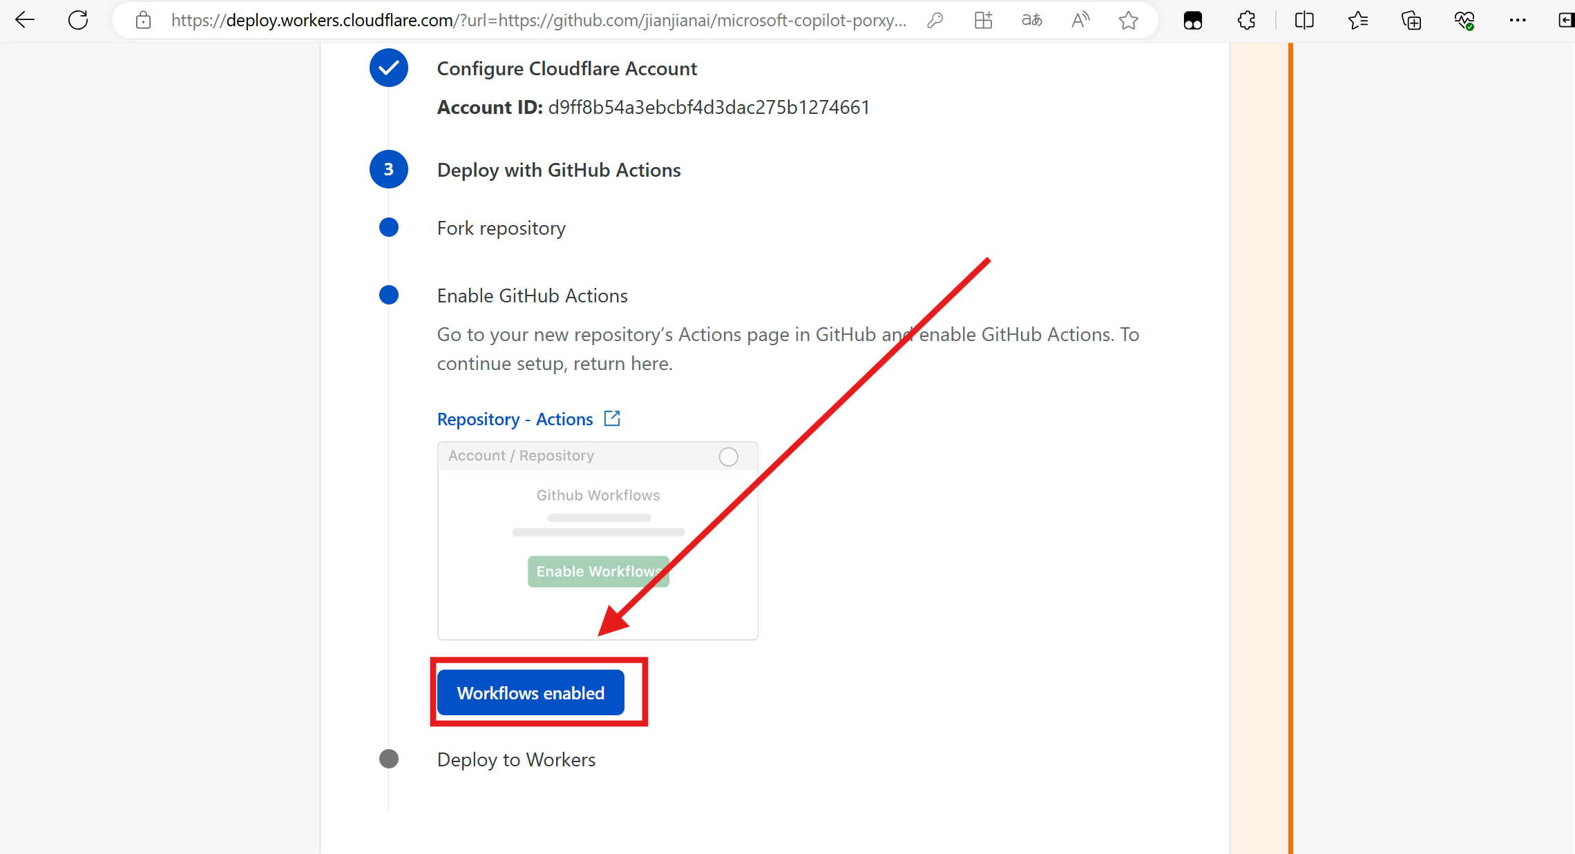Click the password key icon
The image size is (1575, 854).
935,21
